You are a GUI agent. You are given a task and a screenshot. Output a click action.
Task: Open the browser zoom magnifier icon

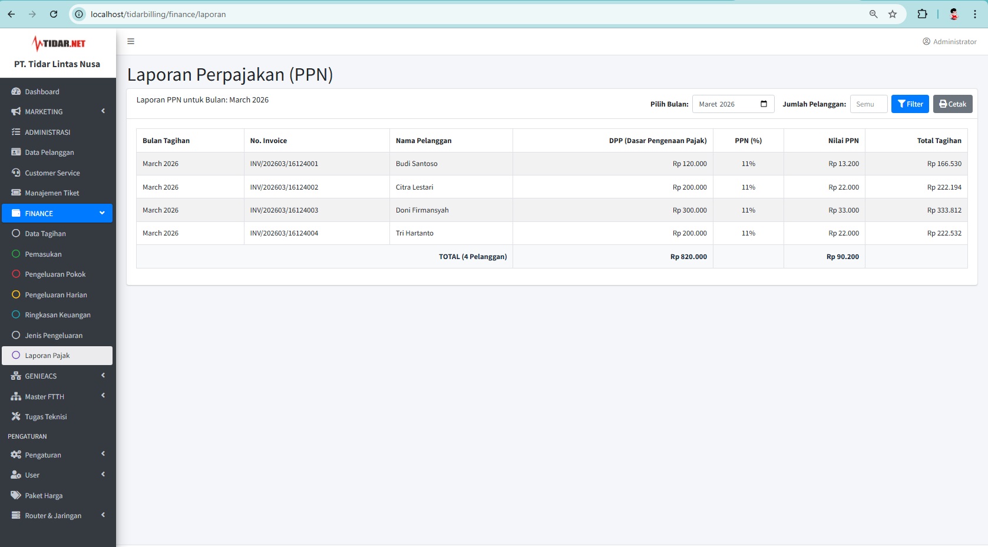(x=874, y=14)
